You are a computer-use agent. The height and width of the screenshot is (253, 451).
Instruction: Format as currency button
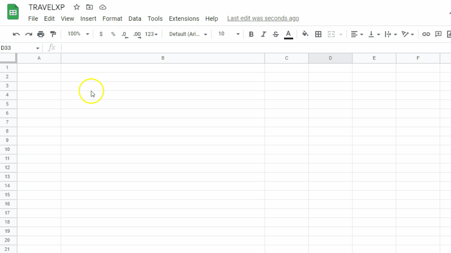coord(101,34)
